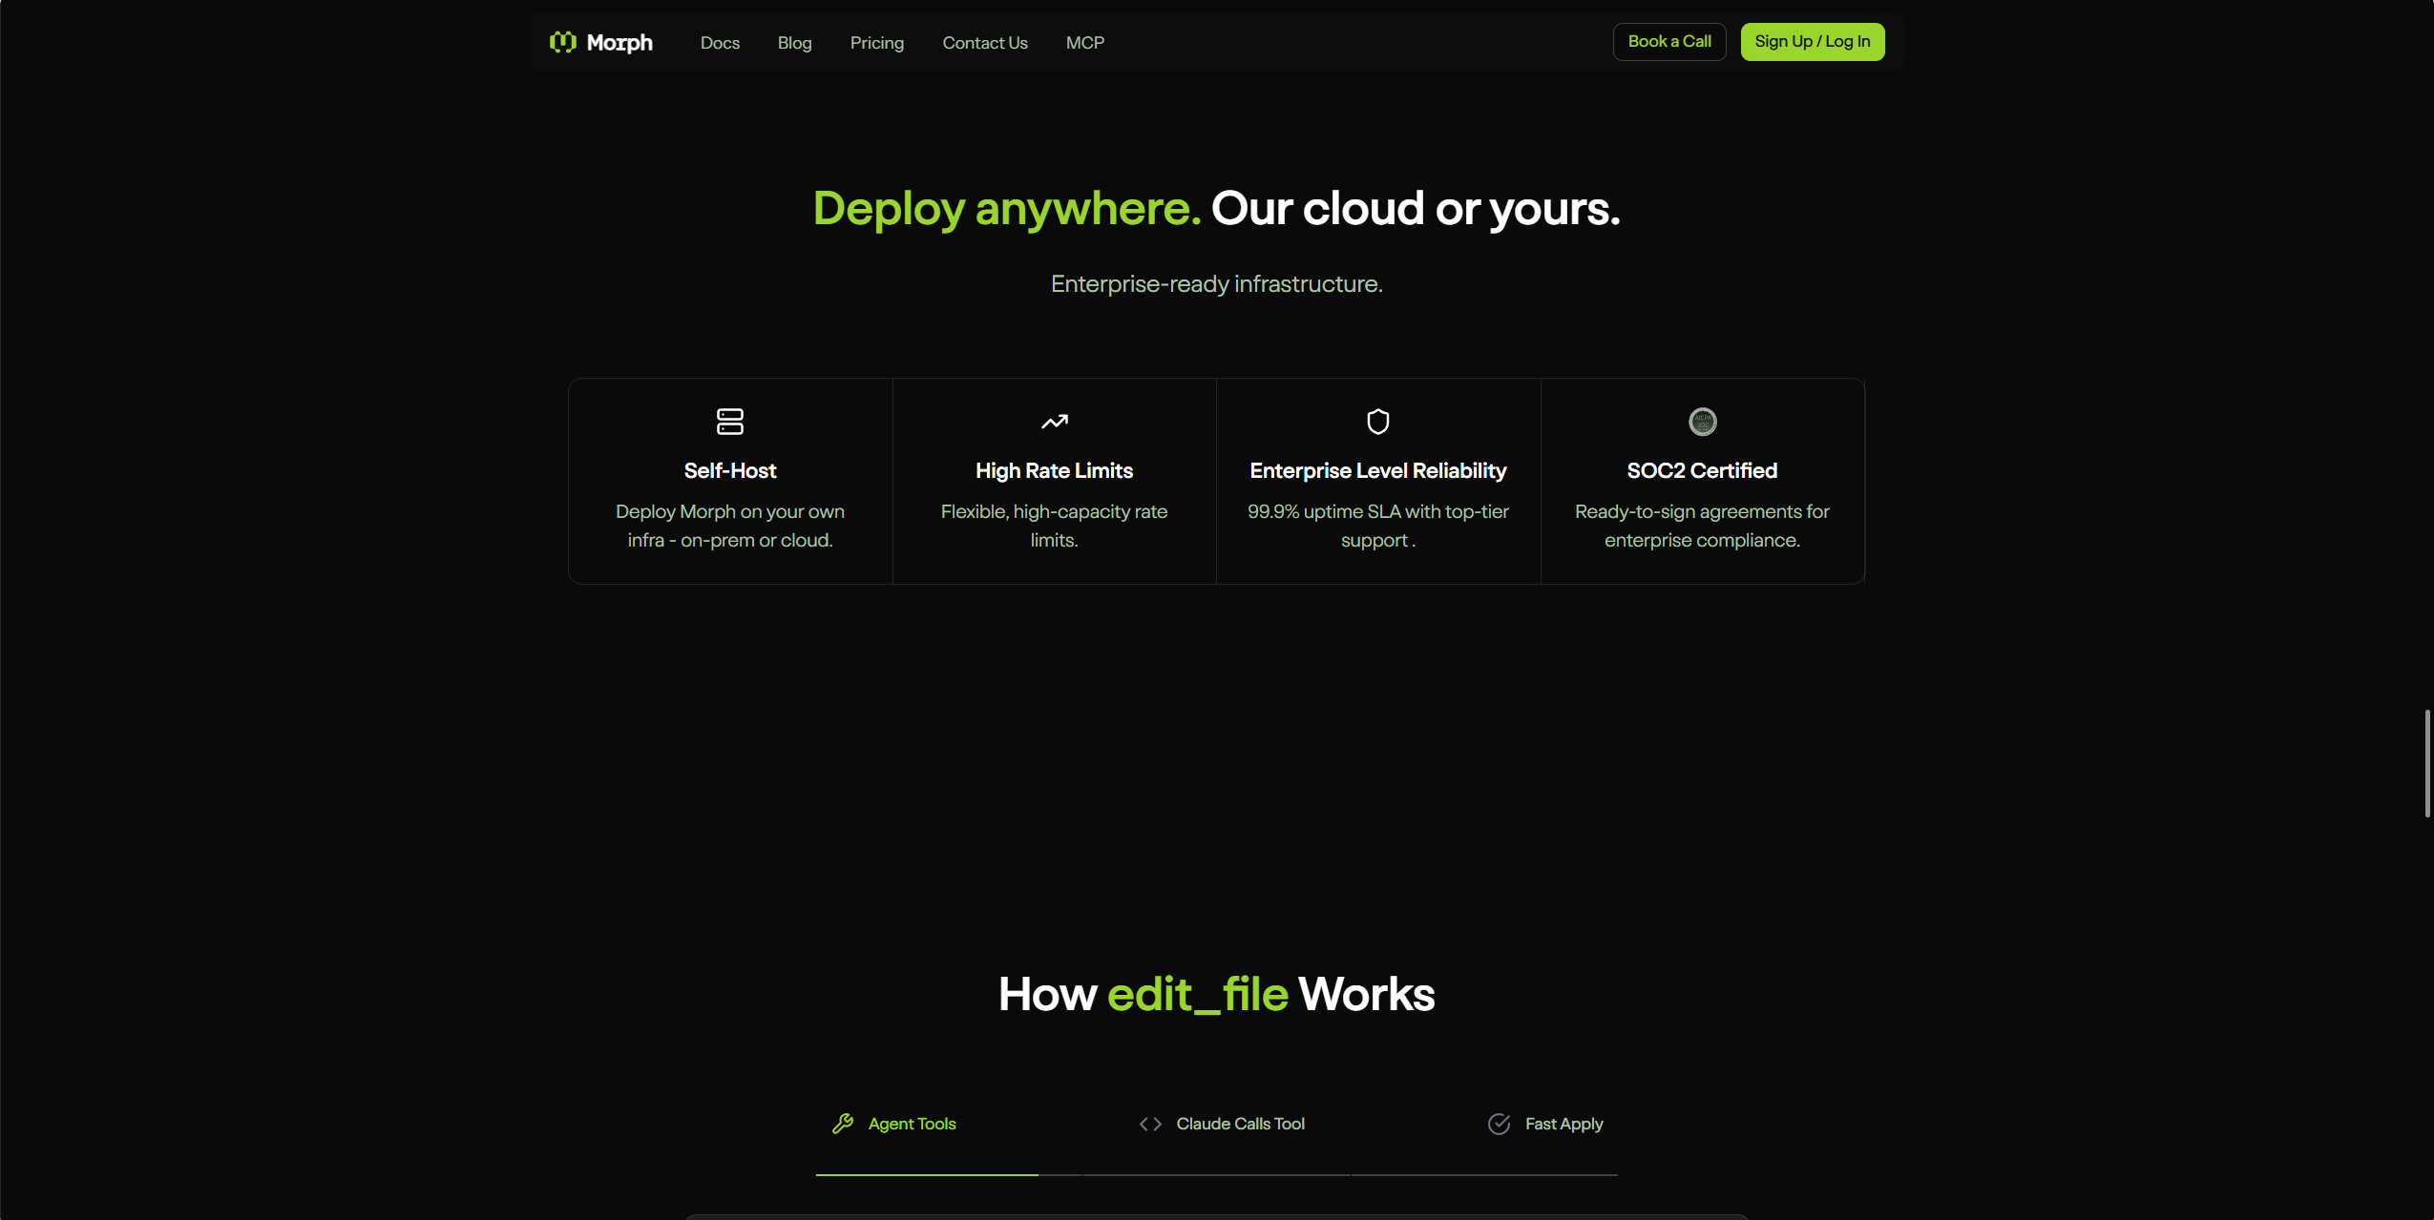Viewport: 2434px width, 1220px height.
Task: Click the Self-Host server icon
Action: (730, 422)
